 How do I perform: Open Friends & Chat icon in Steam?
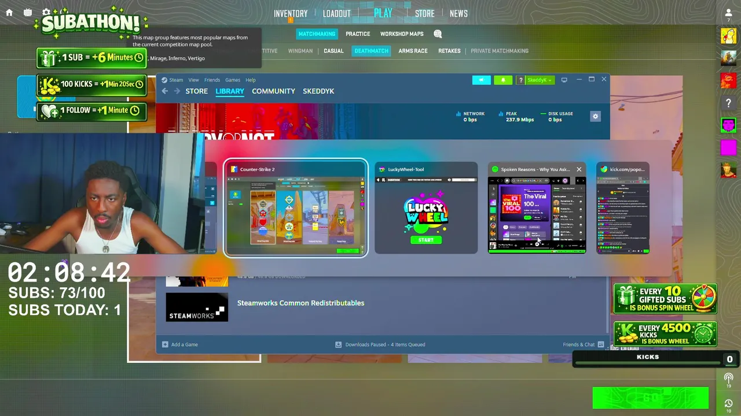tap(601, 344)
